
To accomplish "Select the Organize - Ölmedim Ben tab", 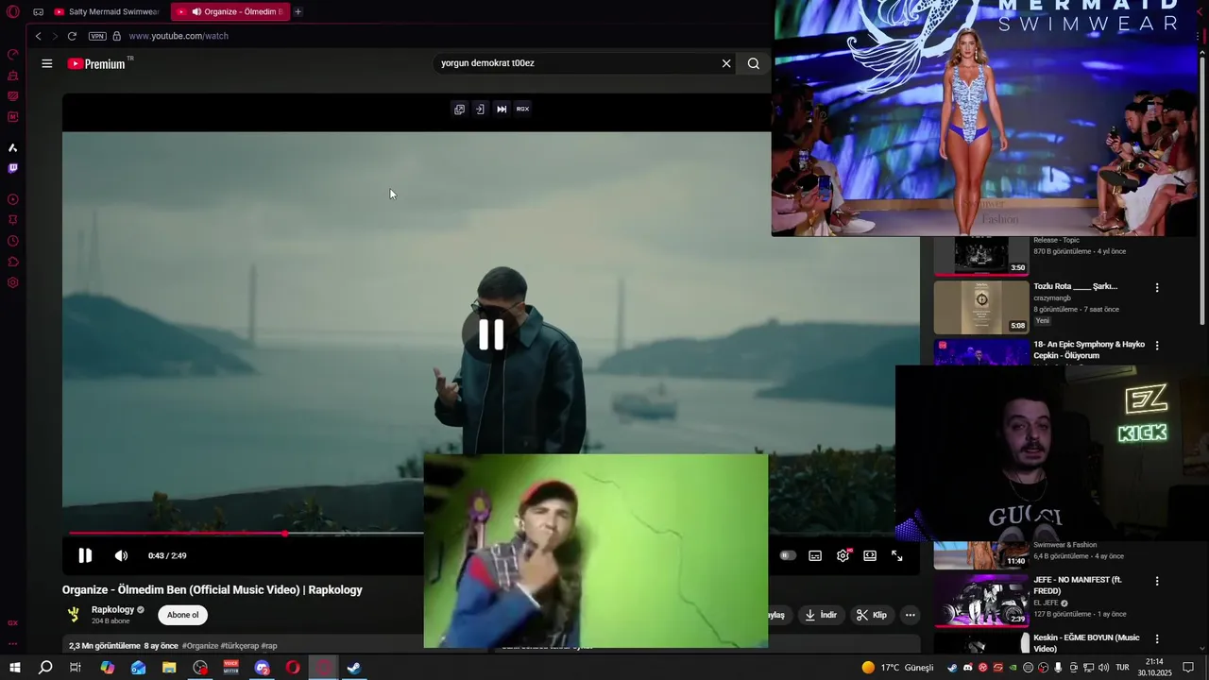I will tap(230, 12).
